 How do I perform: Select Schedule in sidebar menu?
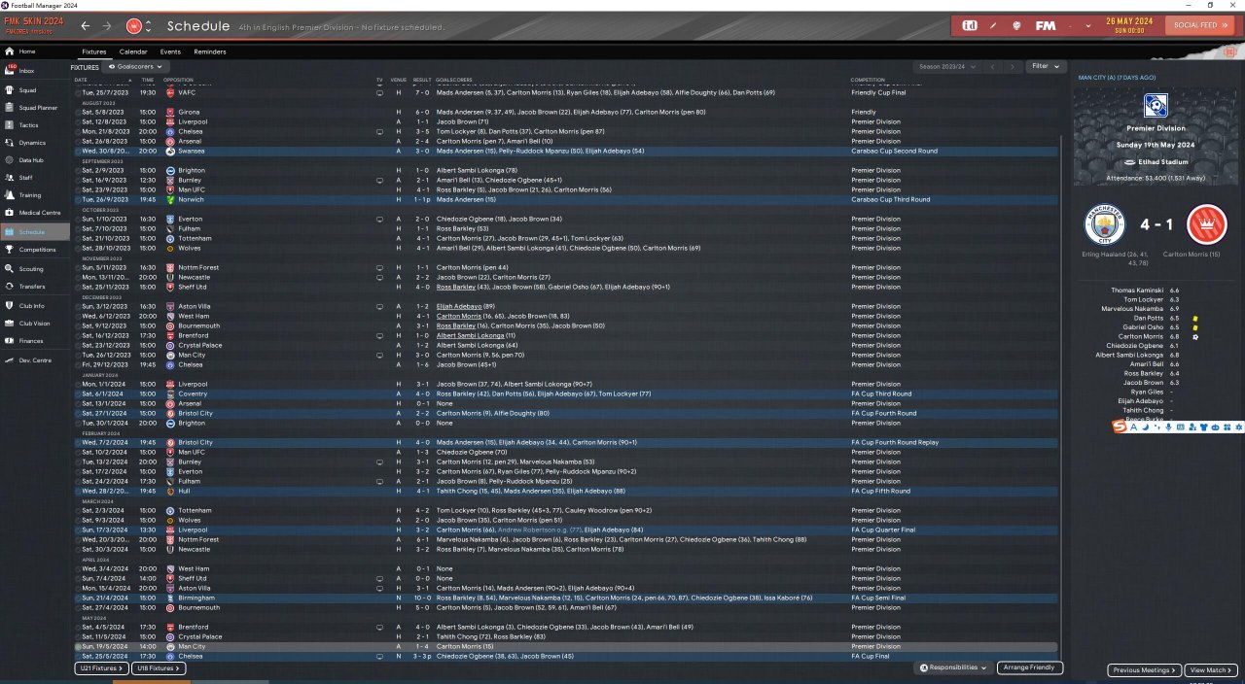(35, 232)
